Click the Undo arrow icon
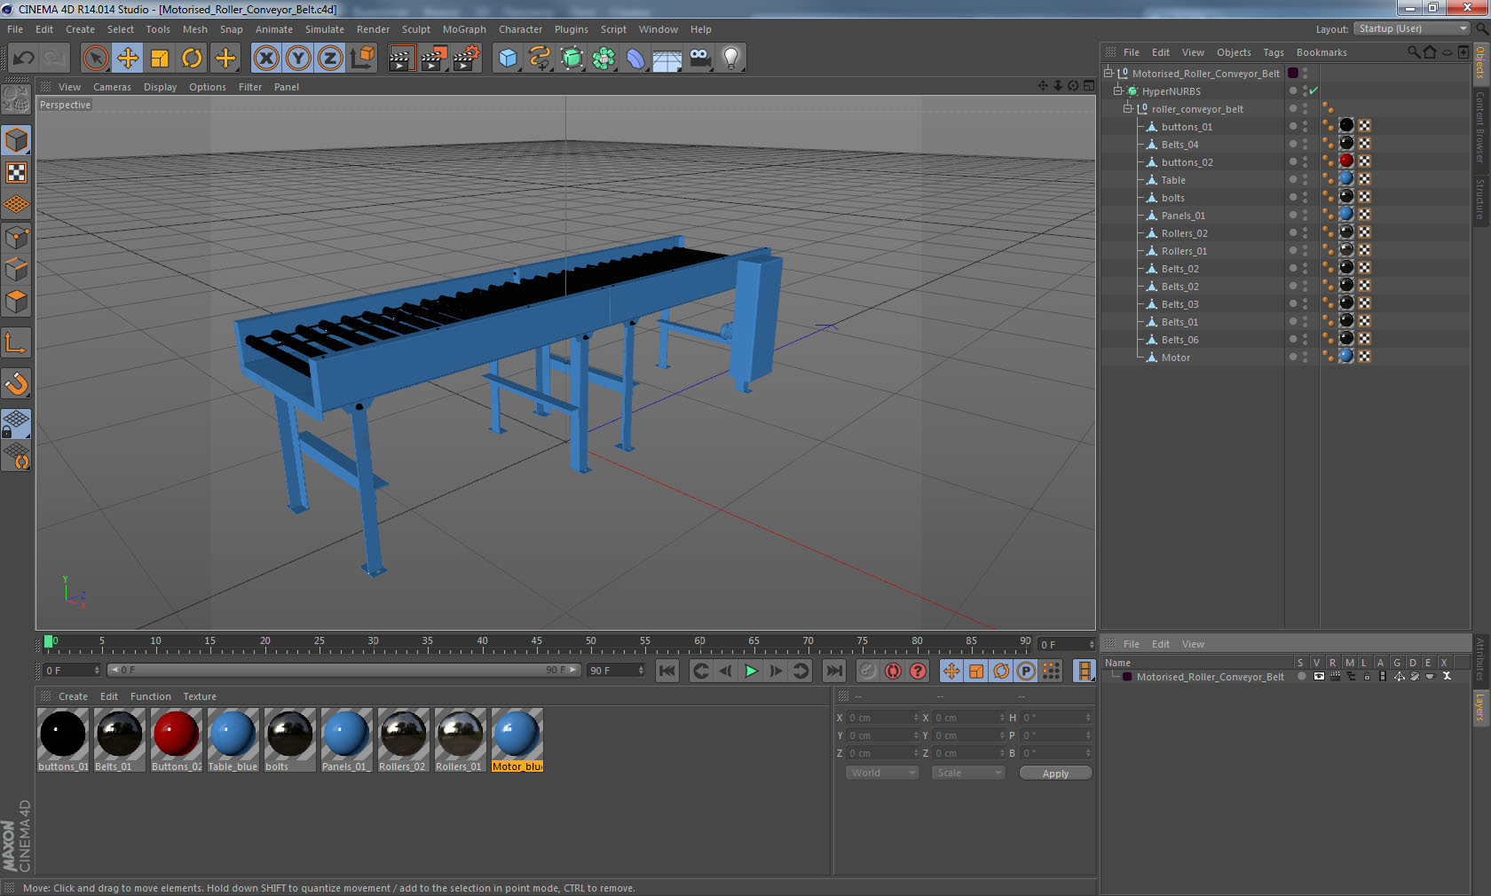Viewport: 1491px width, 896px height. [x=23, y=59]
